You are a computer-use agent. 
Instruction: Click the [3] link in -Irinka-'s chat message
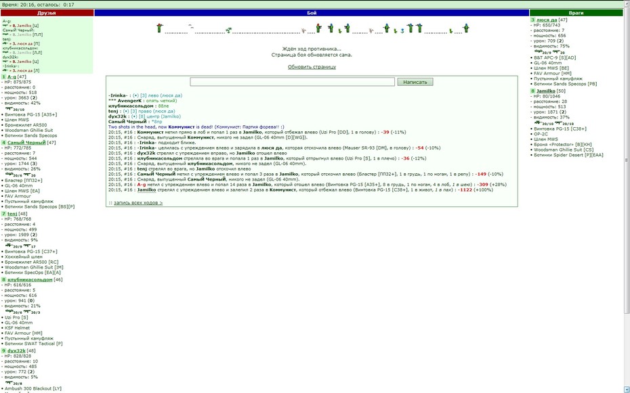click(x=143, y=95)
